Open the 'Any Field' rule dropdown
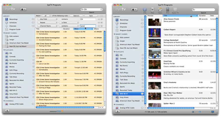 [x=47, y=19]
